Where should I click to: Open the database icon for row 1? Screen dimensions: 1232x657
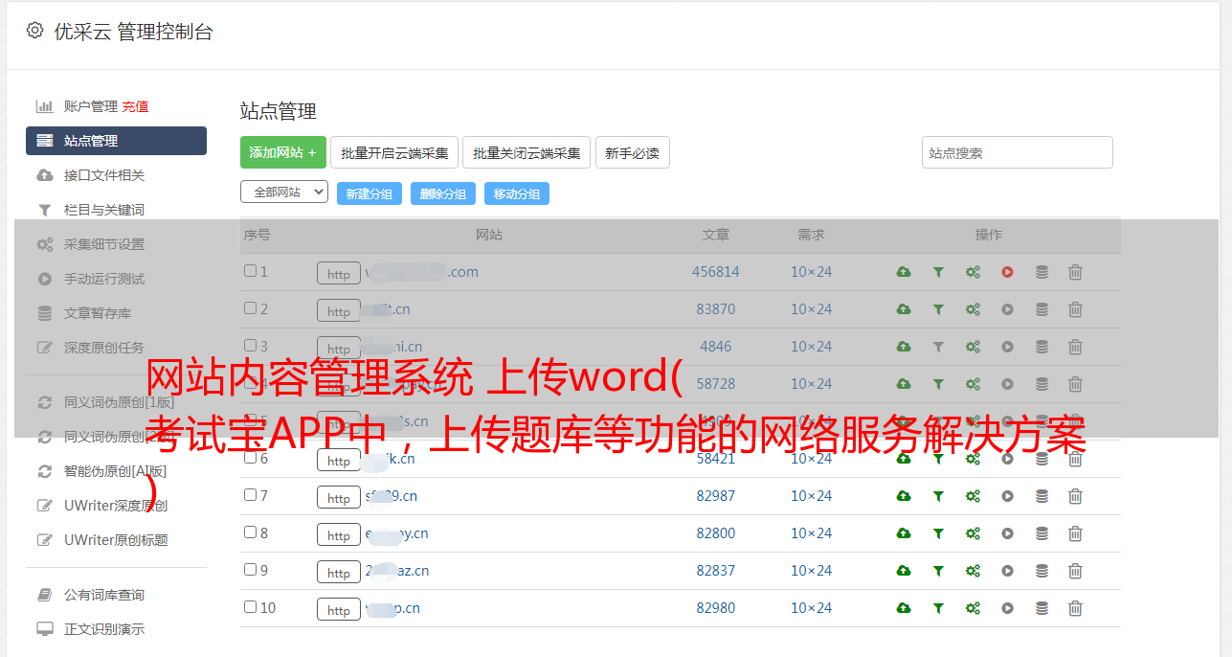[x=1042, y=272]
